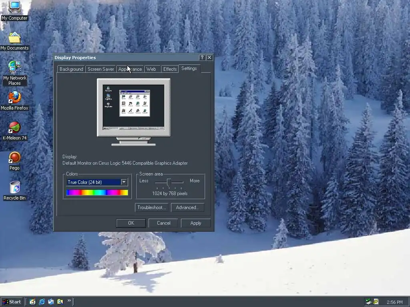
Task: Click the taskbar clock showing 2:56 PM
Action: point(394,302)
